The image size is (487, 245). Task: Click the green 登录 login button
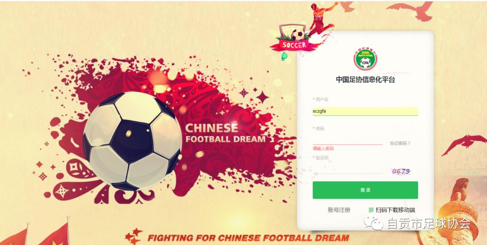[x=365, y=190]
